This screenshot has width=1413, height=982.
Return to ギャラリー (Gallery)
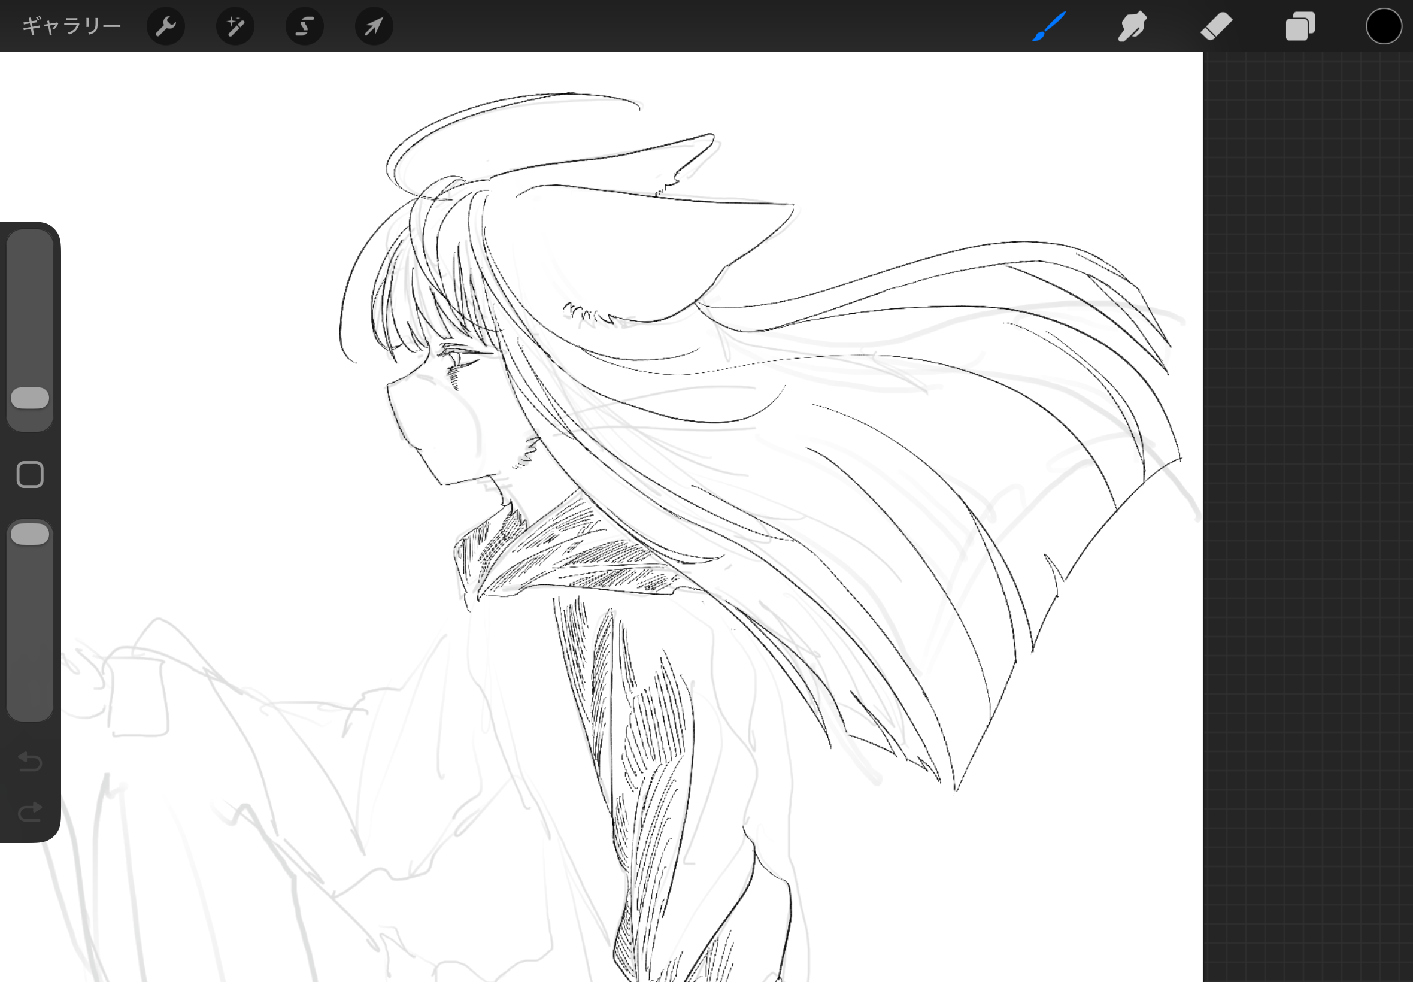[x=71, y=26]
